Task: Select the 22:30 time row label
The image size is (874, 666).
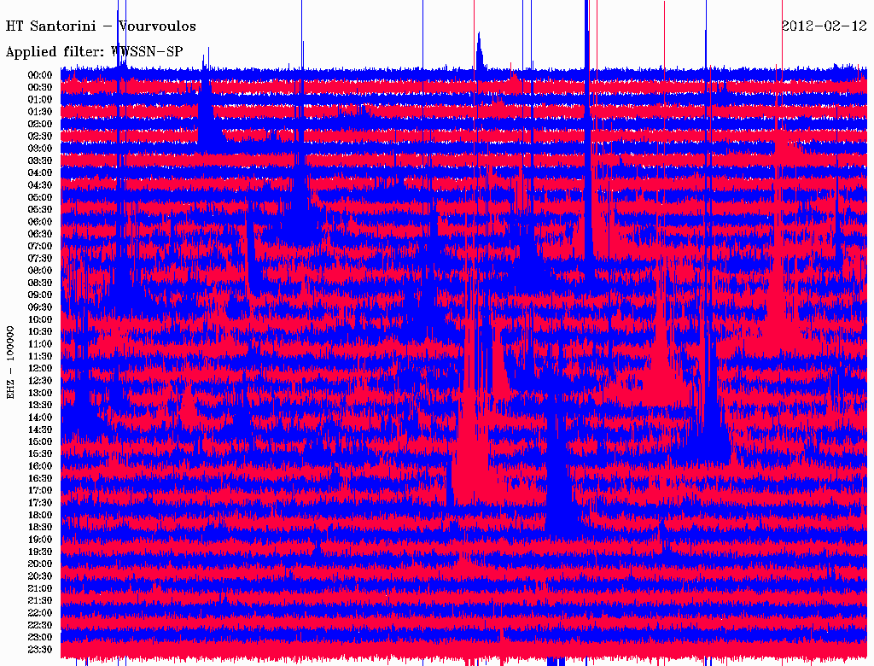Action: coord(40,625)
